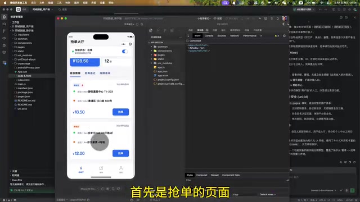360x202 pixels.
Task: Open pages.json in the file explorer
Action: click(24, 97)
